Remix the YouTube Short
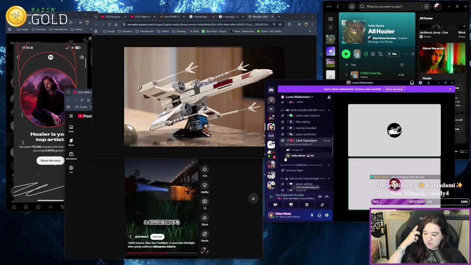This screenshot has width=471, height=265. point(205,234)
